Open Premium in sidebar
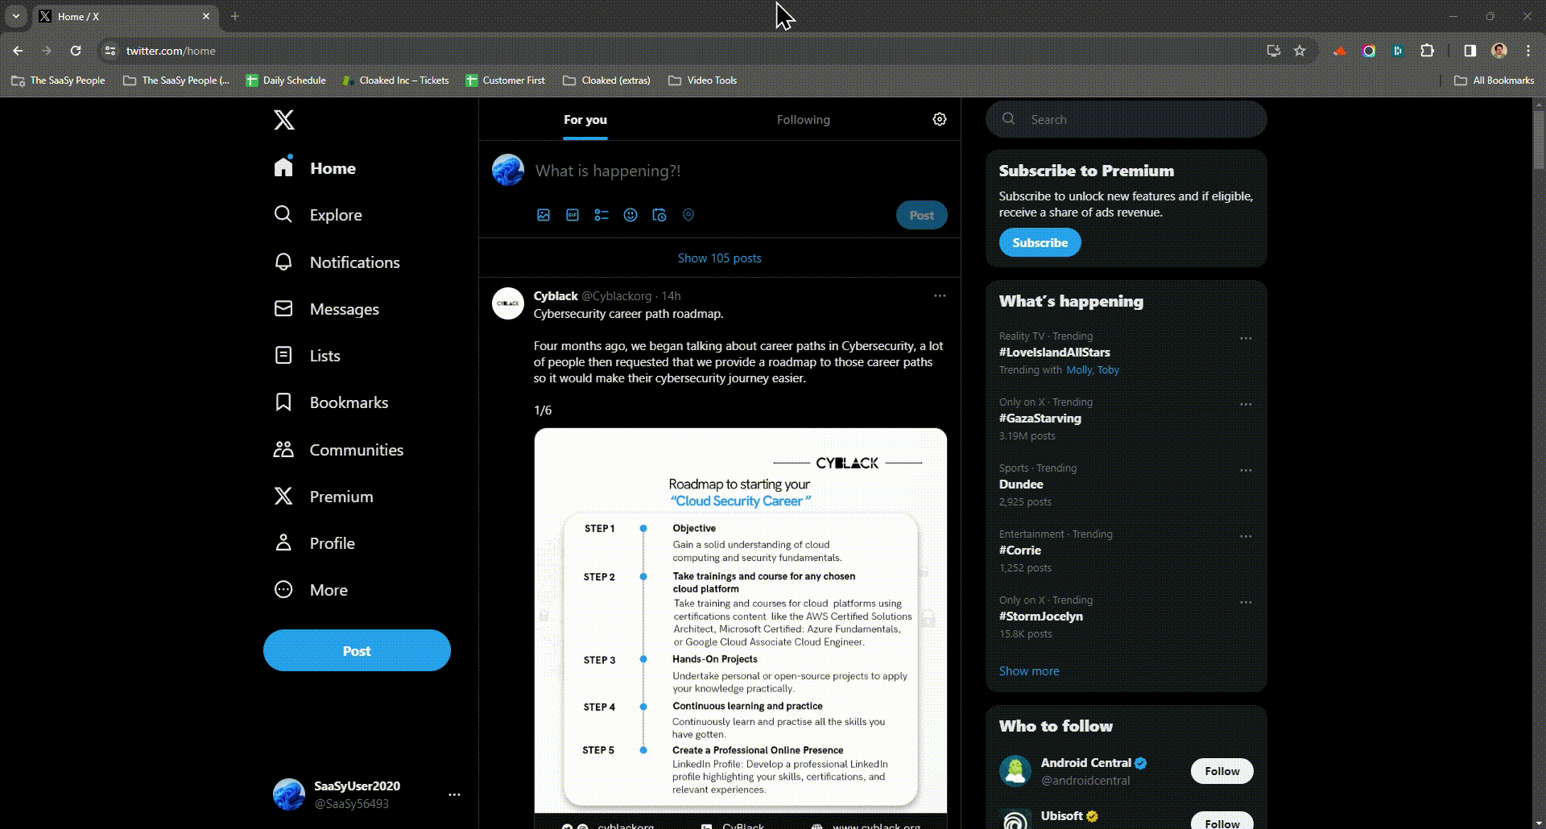1546x829 pixels. 323,497
